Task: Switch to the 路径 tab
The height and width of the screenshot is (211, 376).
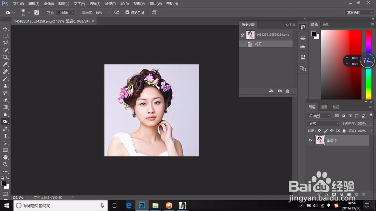Action: pos(336,107)
